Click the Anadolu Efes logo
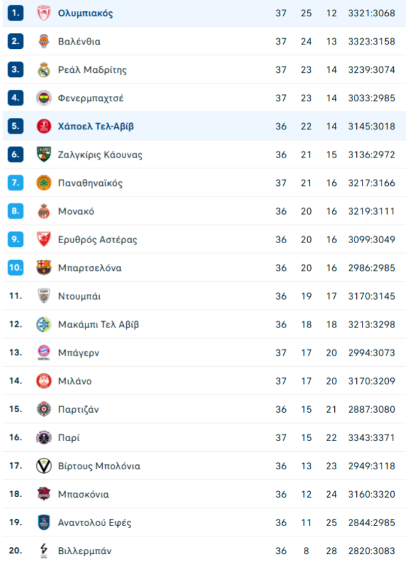This screenshot has width=406, height=563. (44, 523)
